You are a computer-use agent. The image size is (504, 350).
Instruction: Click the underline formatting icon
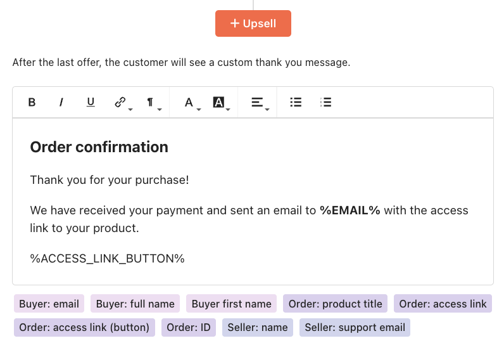pos(91,102)
